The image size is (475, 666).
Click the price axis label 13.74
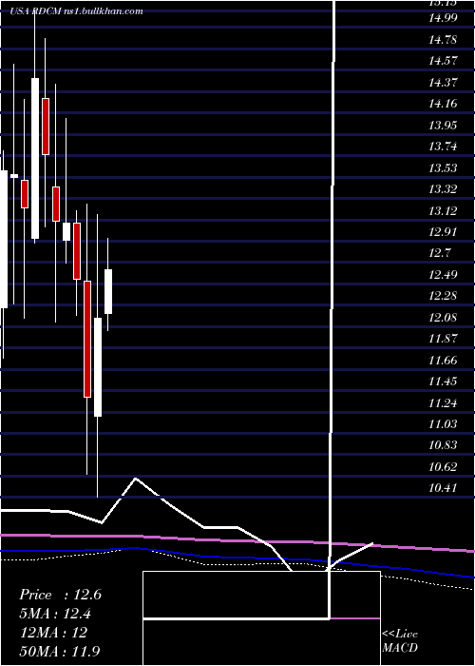(x=443, y=147)
